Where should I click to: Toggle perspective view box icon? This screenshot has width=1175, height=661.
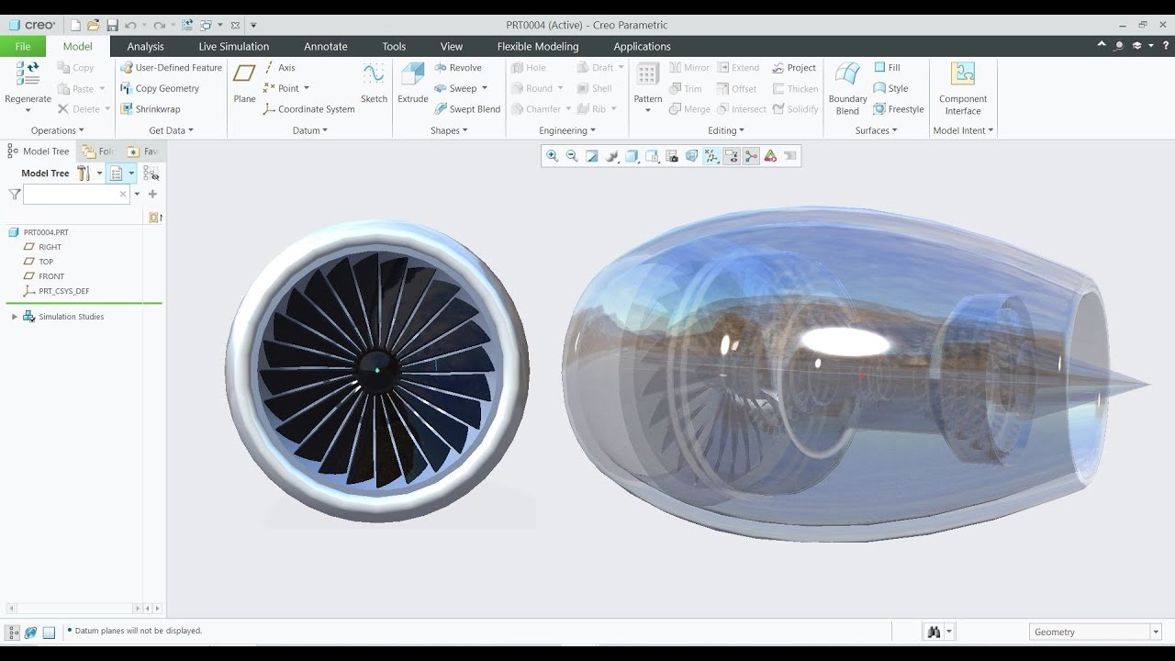[x=692, y=156]
